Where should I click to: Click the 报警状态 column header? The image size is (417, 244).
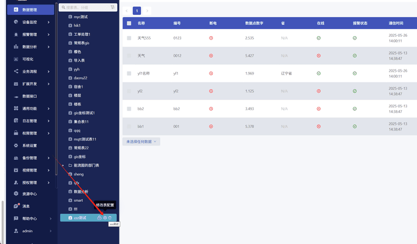tap(360, 23)
